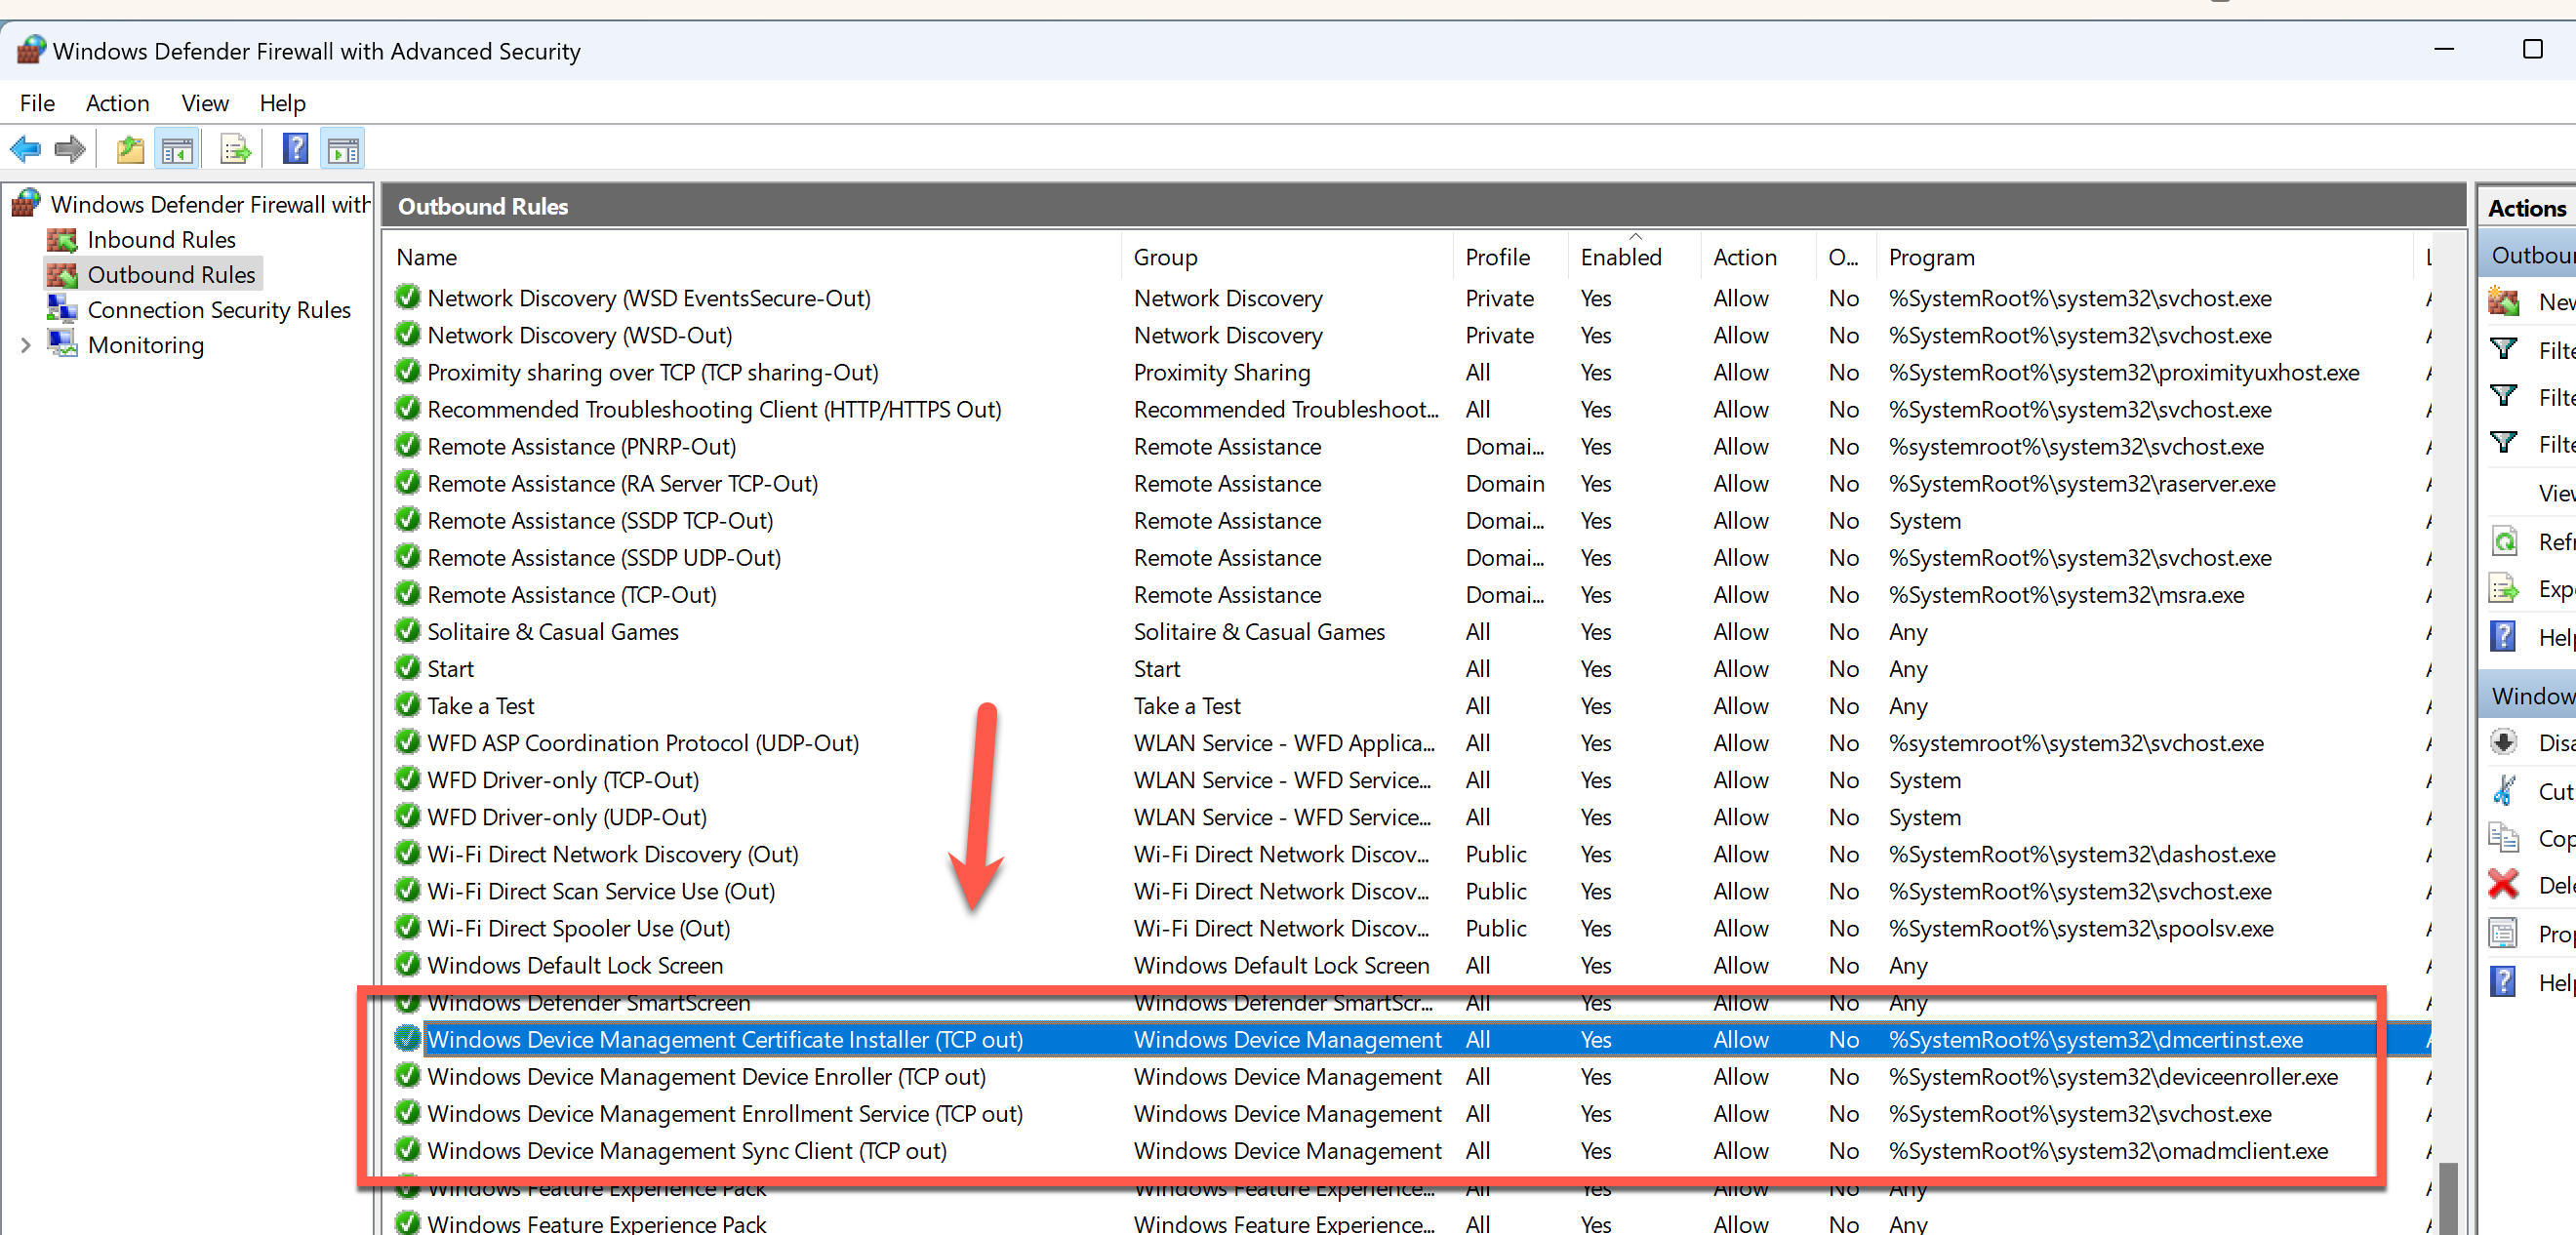The width and height of the screenshot is (2576, 1235).
Task: Select the Windows Defender SmartScreen rule
Action: pyautogui.click(x=1410, y=1001)
